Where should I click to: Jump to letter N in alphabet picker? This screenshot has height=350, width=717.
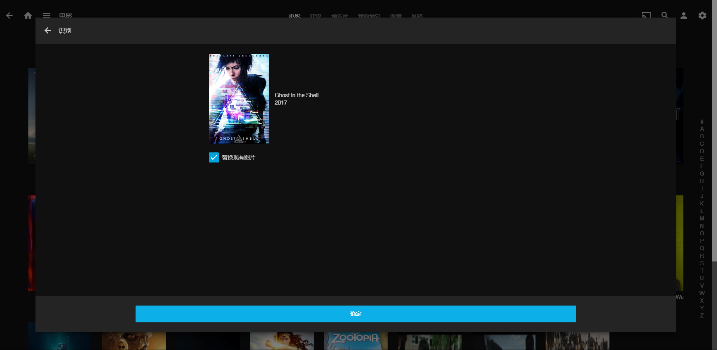coord(702,226)
